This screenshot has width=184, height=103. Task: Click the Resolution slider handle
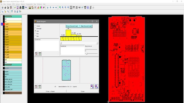click(87, 54)
